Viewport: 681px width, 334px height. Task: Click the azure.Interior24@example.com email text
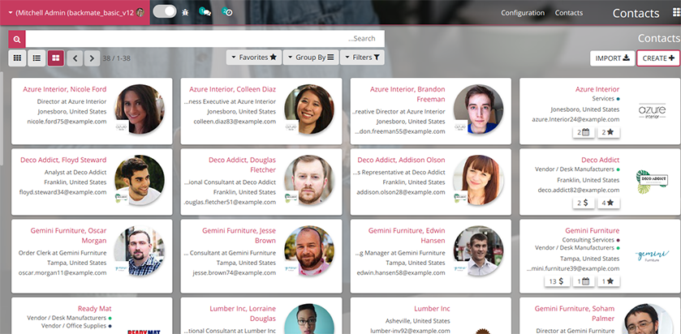click(x=576, y=119)
